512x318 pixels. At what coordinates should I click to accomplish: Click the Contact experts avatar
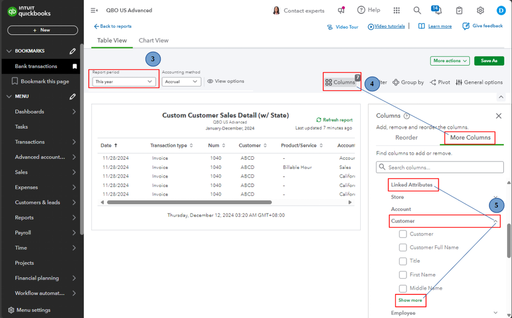click(x=276, y=10)
